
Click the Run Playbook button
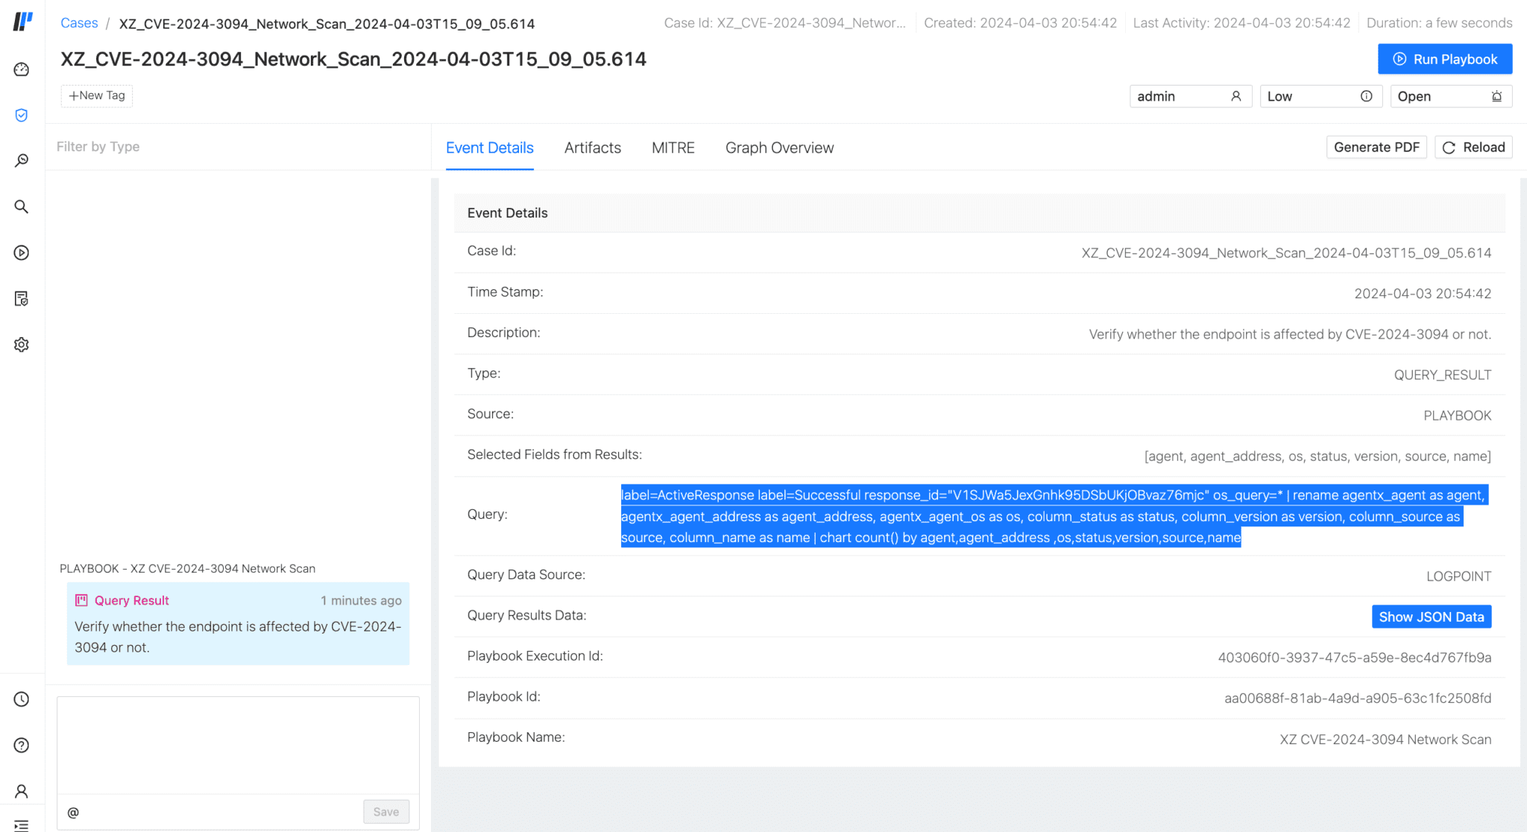[1444, 59]
